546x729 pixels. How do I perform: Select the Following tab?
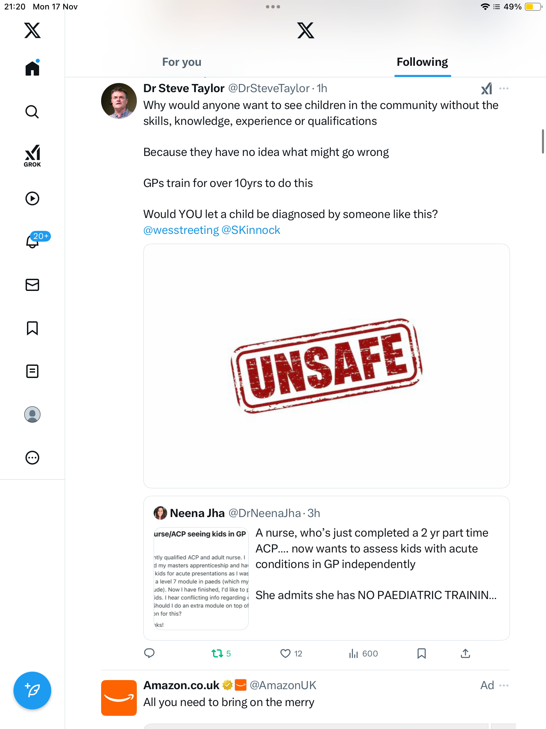coord(422,62)
